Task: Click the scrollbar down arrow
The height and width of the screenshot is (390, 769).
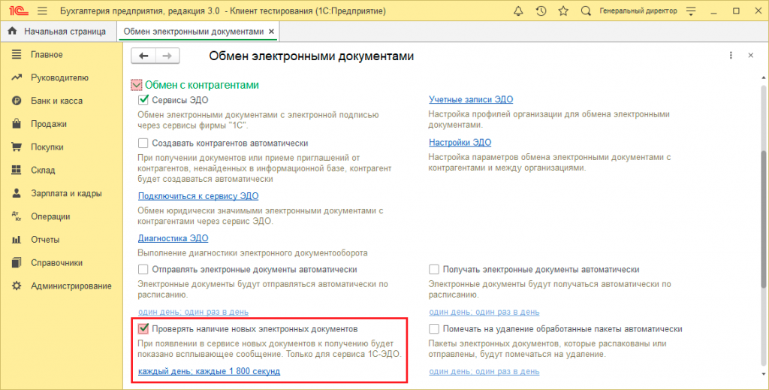Action: coord(764,373)
